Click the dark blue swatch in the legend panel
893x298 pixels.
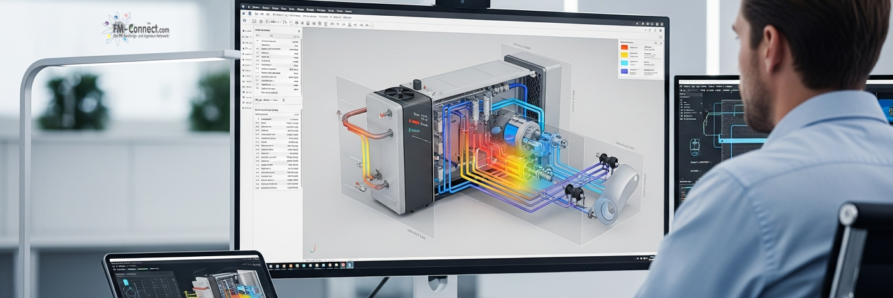point(625,71)
